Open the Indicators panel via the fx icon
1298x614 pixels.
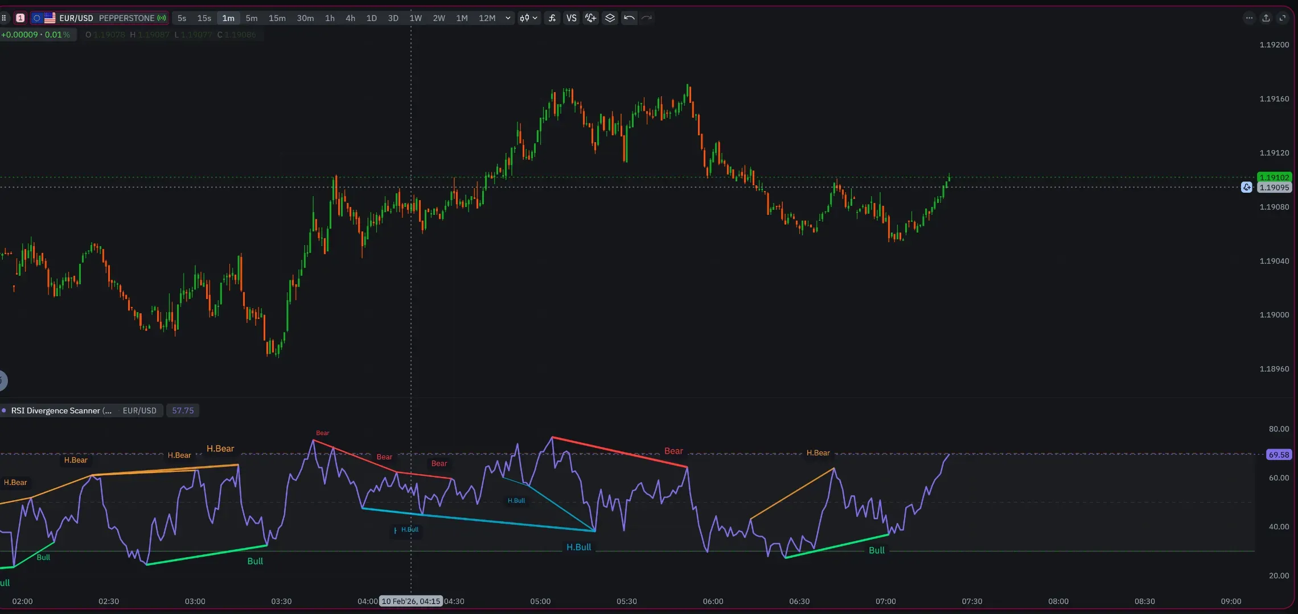tap(551, 18)
